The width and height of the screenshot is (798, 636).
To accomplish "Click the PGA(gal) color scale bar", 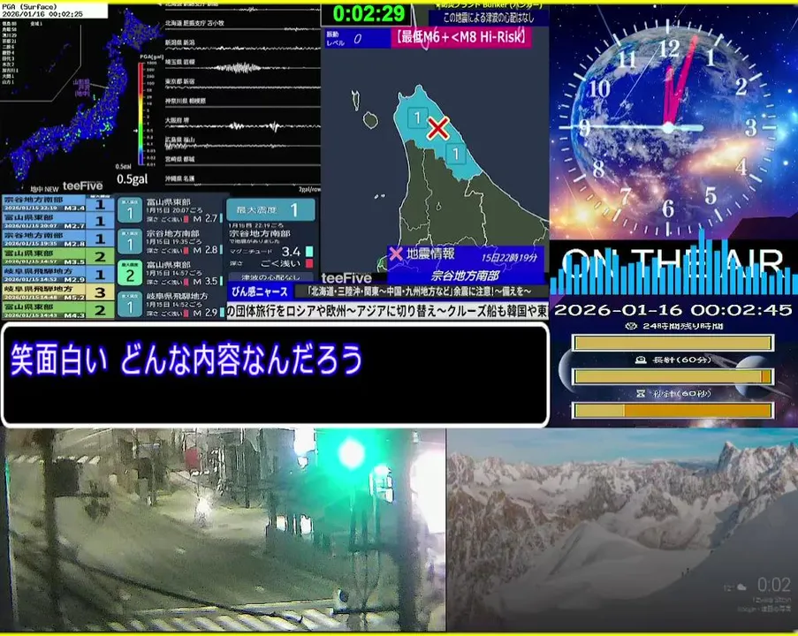I will coord(141,114).
